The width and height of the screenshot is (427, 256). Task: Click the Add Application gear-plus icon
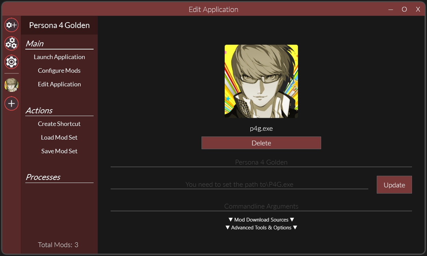[x=11, y=25]
